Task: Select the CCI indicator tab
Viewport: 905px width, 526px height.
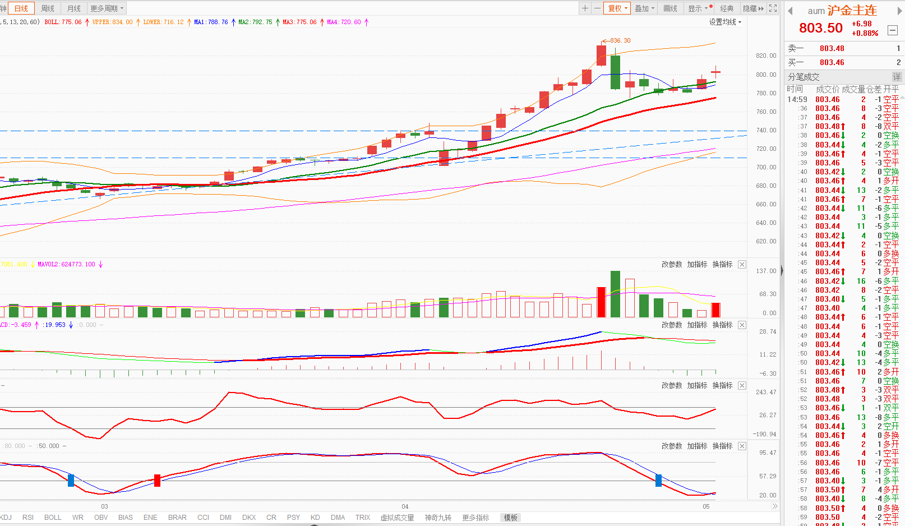Action: coord(203,518)
